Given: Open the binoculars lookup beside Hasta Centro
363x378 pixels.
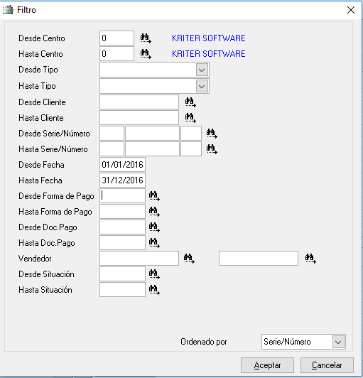Looking at the screenshot, I should 146,54.
